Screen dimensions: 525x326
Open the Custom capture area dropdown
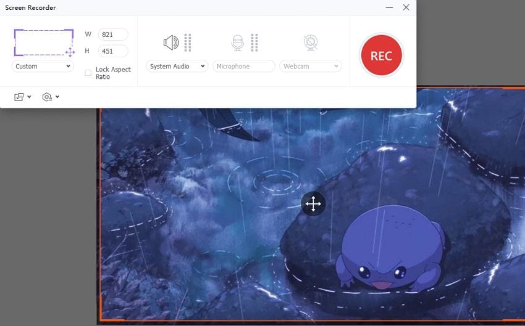pos(43,66)
